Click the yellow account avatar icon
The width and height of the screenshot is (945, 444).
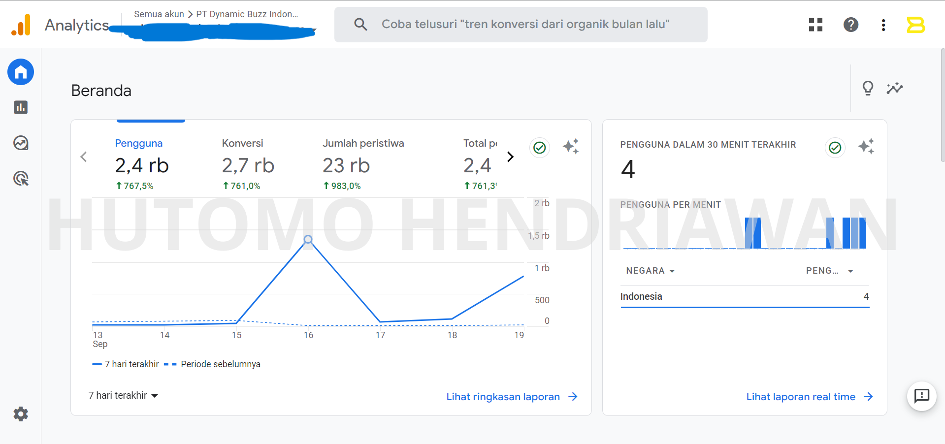[916, 25]
